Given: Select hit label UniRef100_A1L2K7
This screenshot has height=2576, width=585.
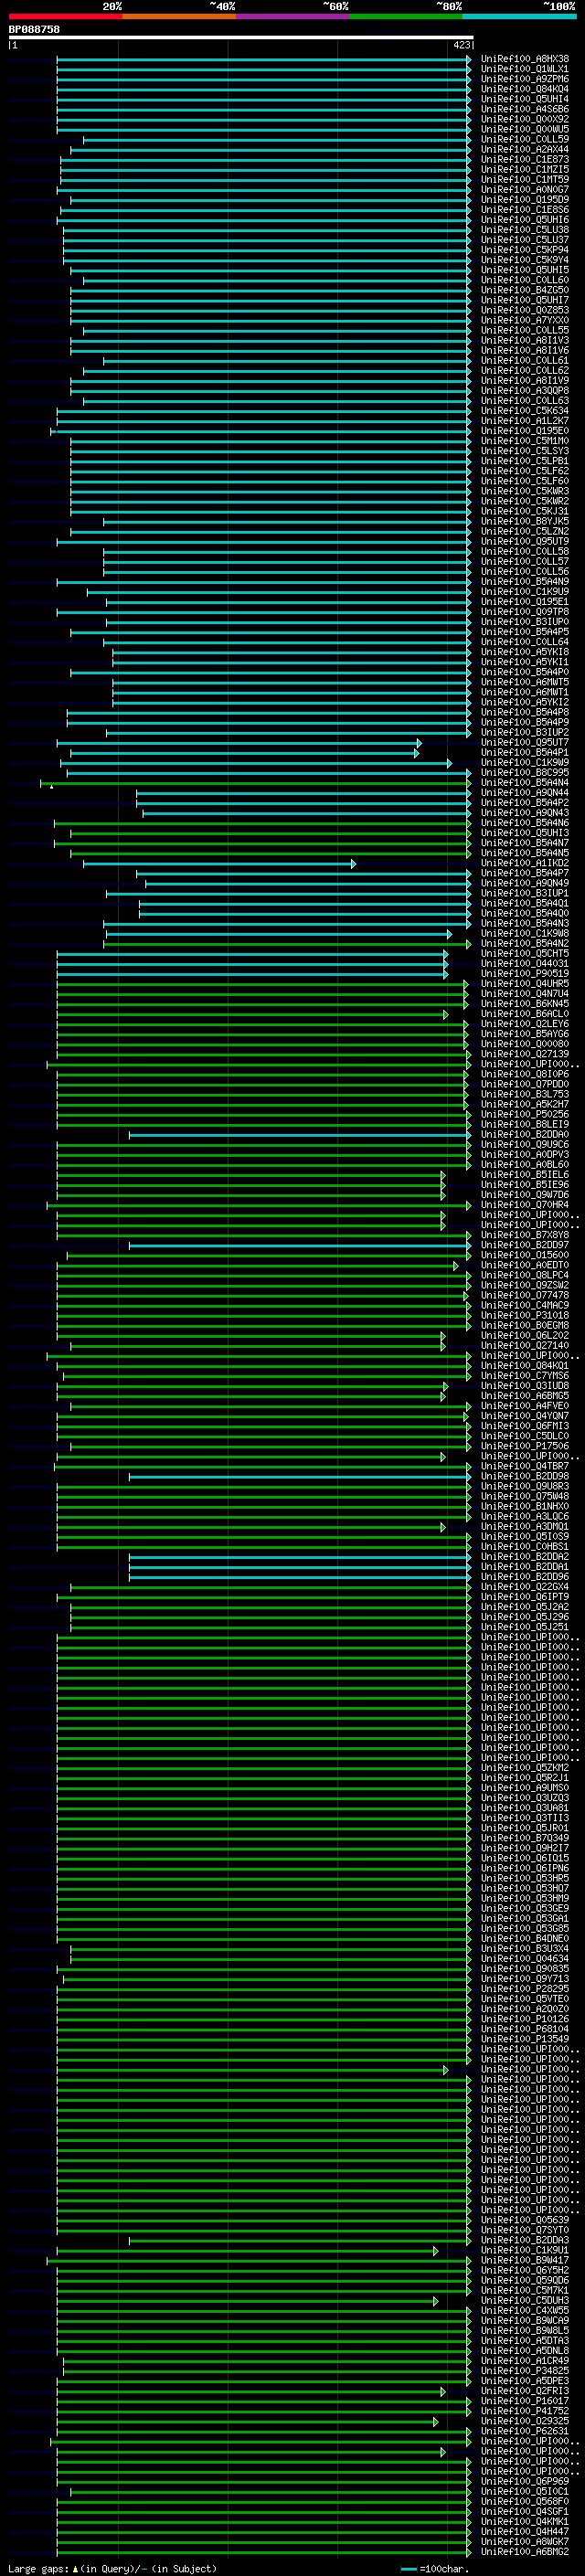Looking at the screenshot, I should (x=525, y=421).
